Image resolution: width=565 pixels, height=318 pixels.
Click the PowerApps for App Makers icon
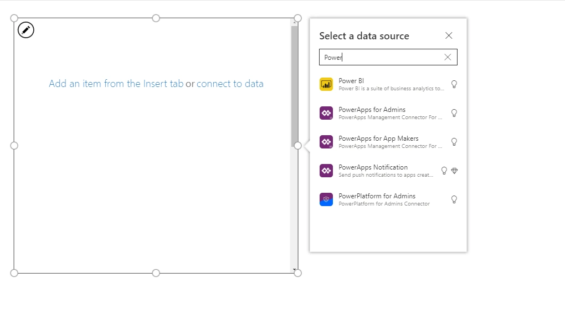(x=326, y=142)
